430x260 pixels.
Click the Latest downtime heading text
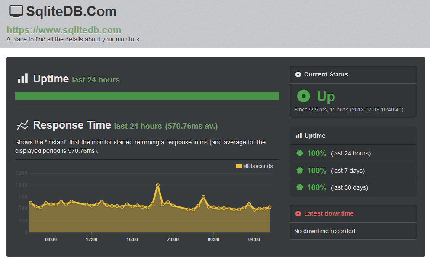[x=329, y=213]
